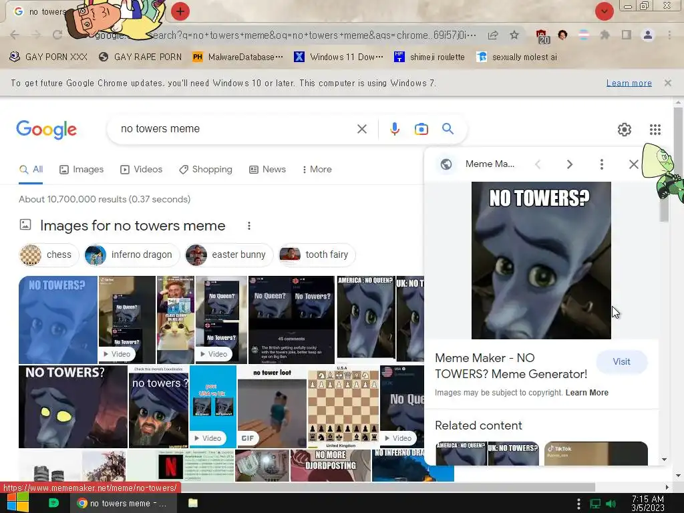This screenshot has width=684, height=513.
Task: Open the no tower loot GIF thumbnail
Action: tap(273, 407)
